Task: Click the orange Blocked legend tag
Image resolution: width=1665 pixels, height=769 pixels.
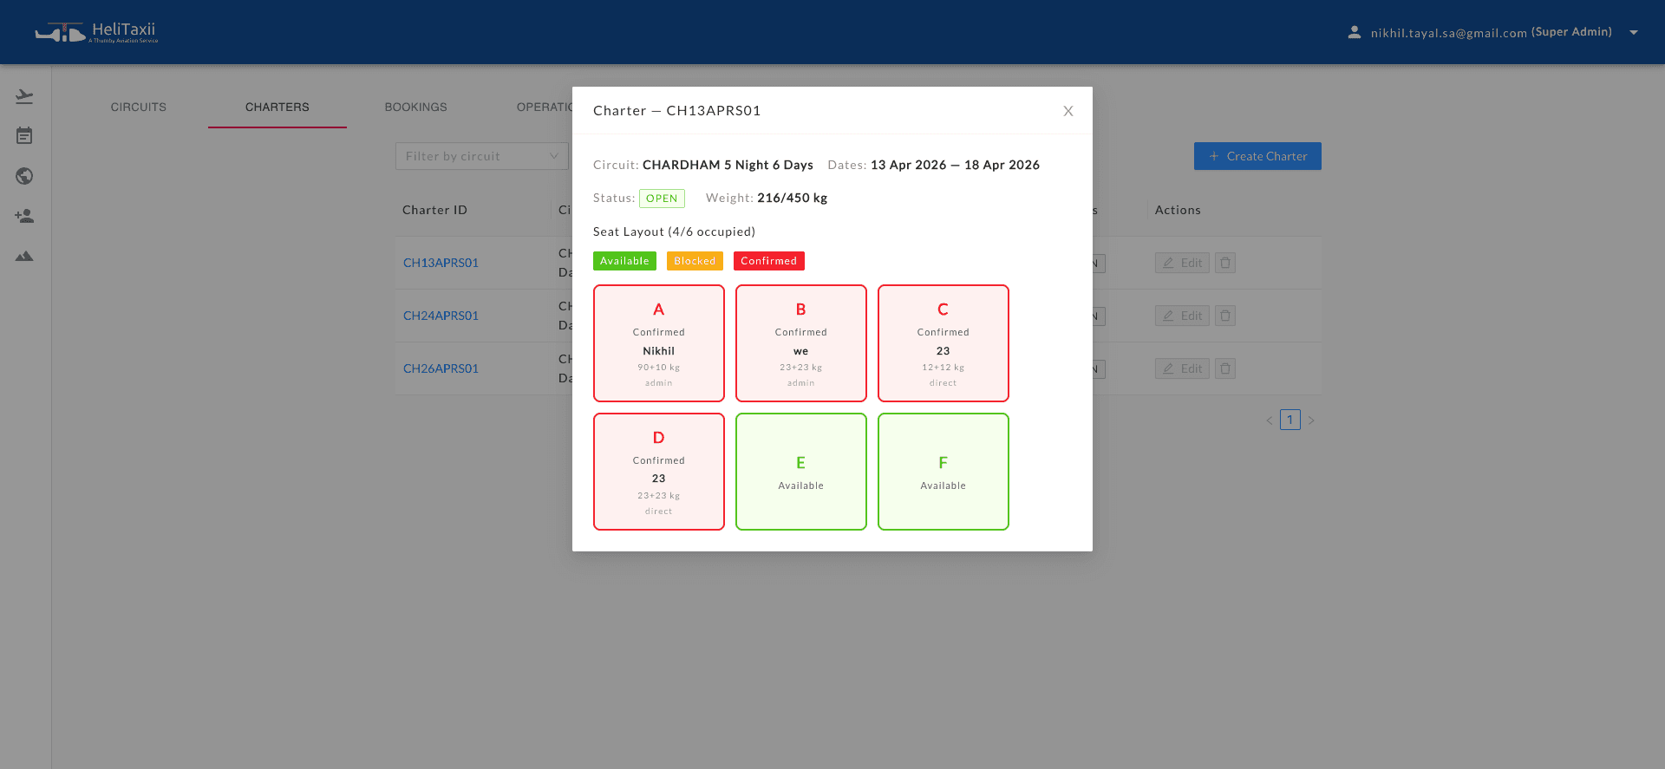Action: click(x=695, y=261)
